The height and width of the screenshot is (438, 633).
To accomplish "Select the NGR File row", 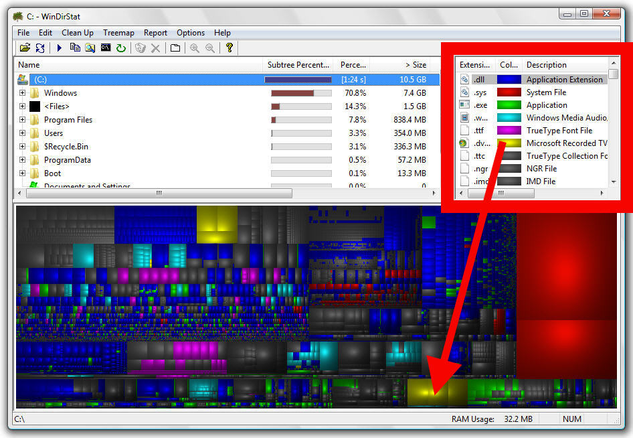I will 533,169.
